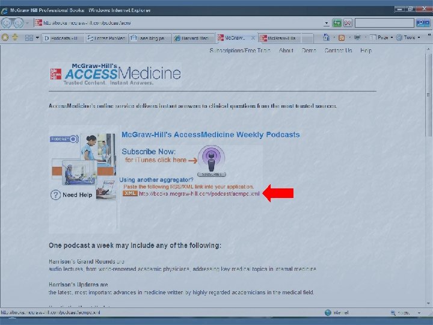433x325 pixels.
Task: Switch to the blog page tab
Action: tap(150, 38)
